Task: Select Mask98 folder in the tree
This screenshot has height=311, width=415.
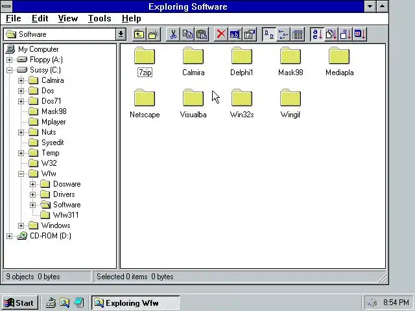Action: point(54,111)
